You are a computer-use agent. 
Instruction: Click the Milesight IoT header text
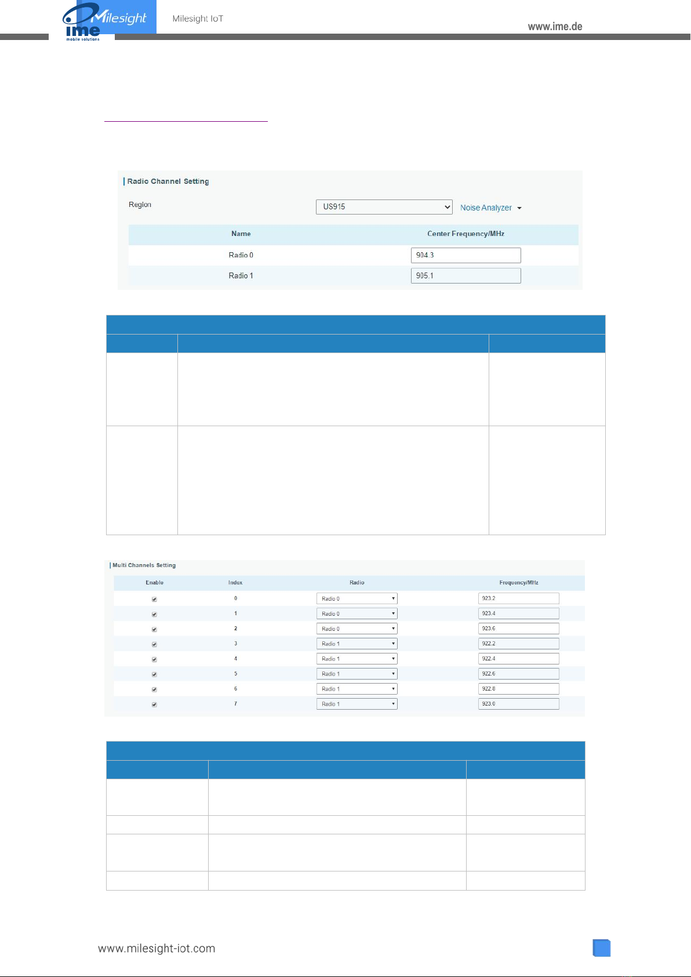click(198, 19)
